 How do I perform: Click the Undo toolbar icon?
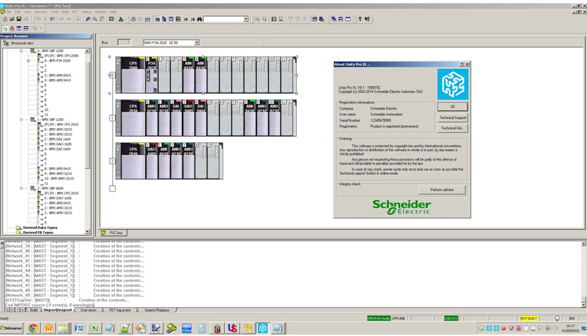coord(62,19)
